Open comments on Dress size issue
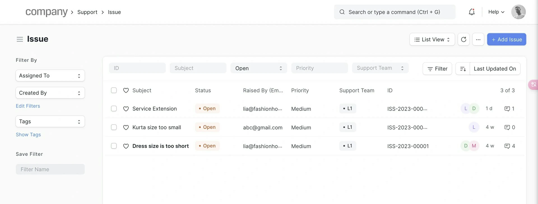The height and width of the screenshot is (204, 538). (509, 146)
